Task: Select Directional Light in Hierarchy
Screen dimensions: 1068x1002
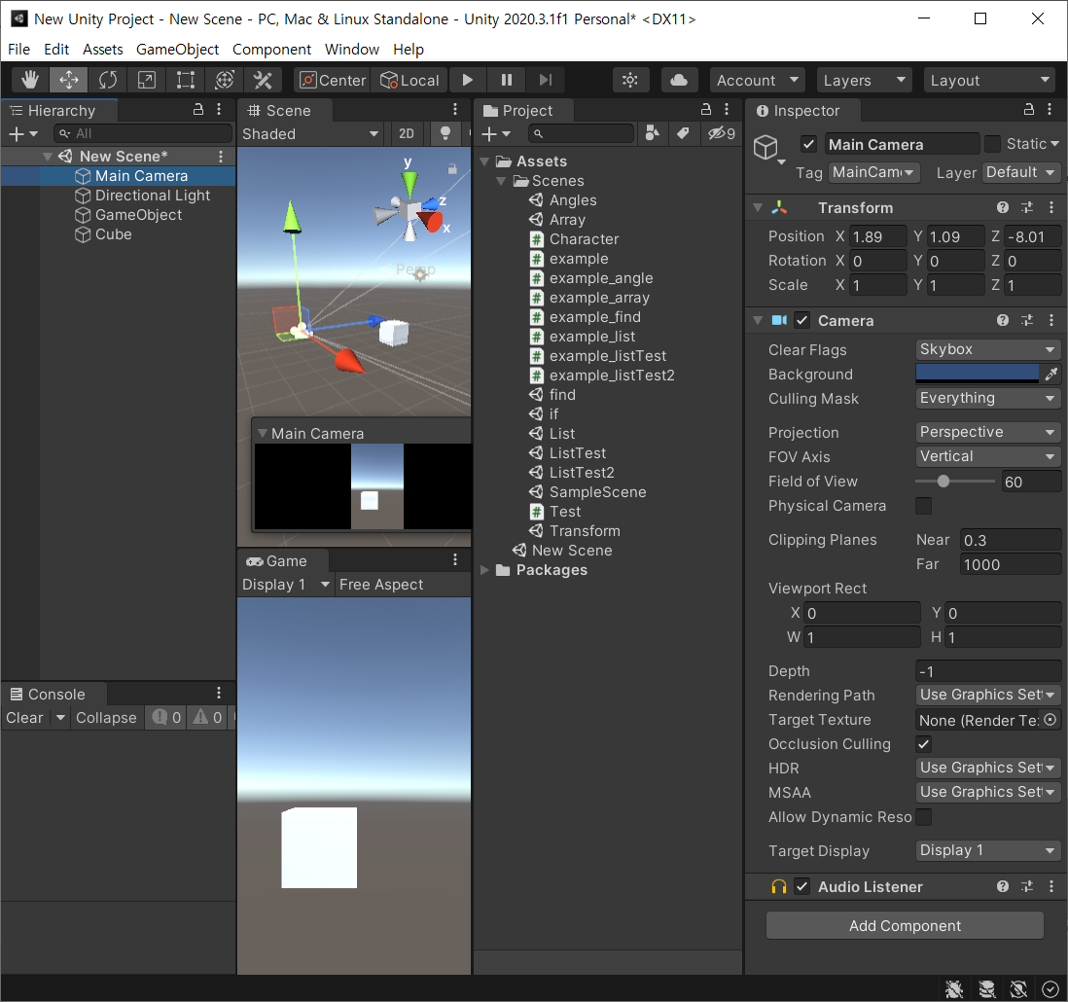Action: (152, 195)
